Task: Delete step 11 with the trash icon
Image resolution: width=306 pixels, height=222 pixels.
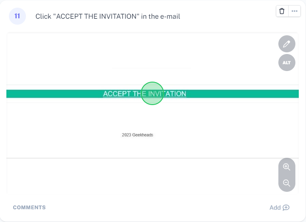Action: coord(282,11)
